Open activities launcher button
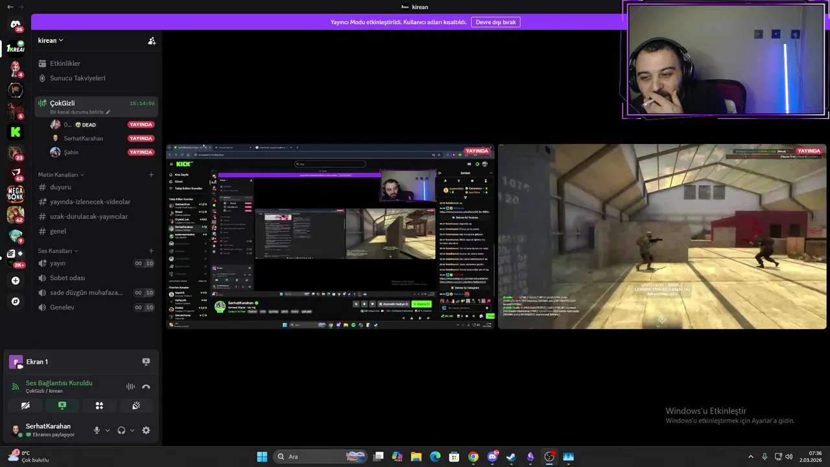The height and width of the screenshot is (467, 830). point(99,405)
